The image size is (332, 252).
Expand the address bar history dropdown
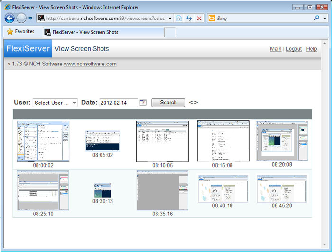click(x=170, y=18)
